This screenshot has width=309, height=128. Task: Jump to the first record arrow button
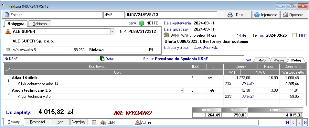[287, 123]
